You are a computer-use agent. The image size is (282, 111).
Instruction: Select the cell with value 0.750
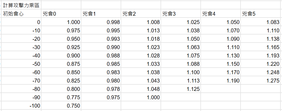click(61, 106)
